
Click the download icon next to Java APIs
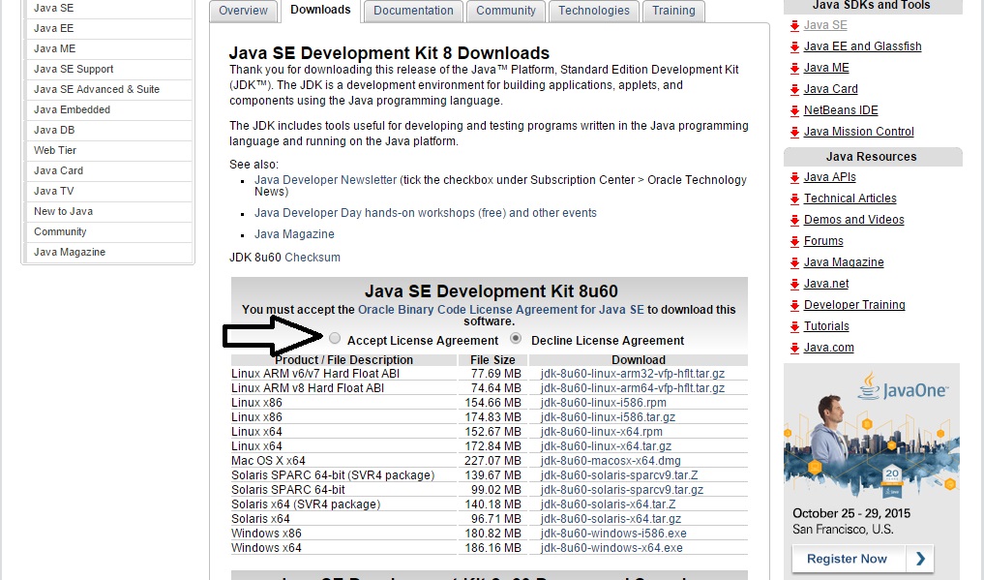(793, 176)
